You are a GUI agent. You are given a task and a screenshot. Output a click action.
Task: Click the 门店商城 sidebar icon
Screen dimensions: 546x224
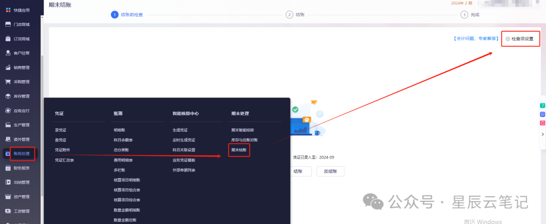(8, 24)
